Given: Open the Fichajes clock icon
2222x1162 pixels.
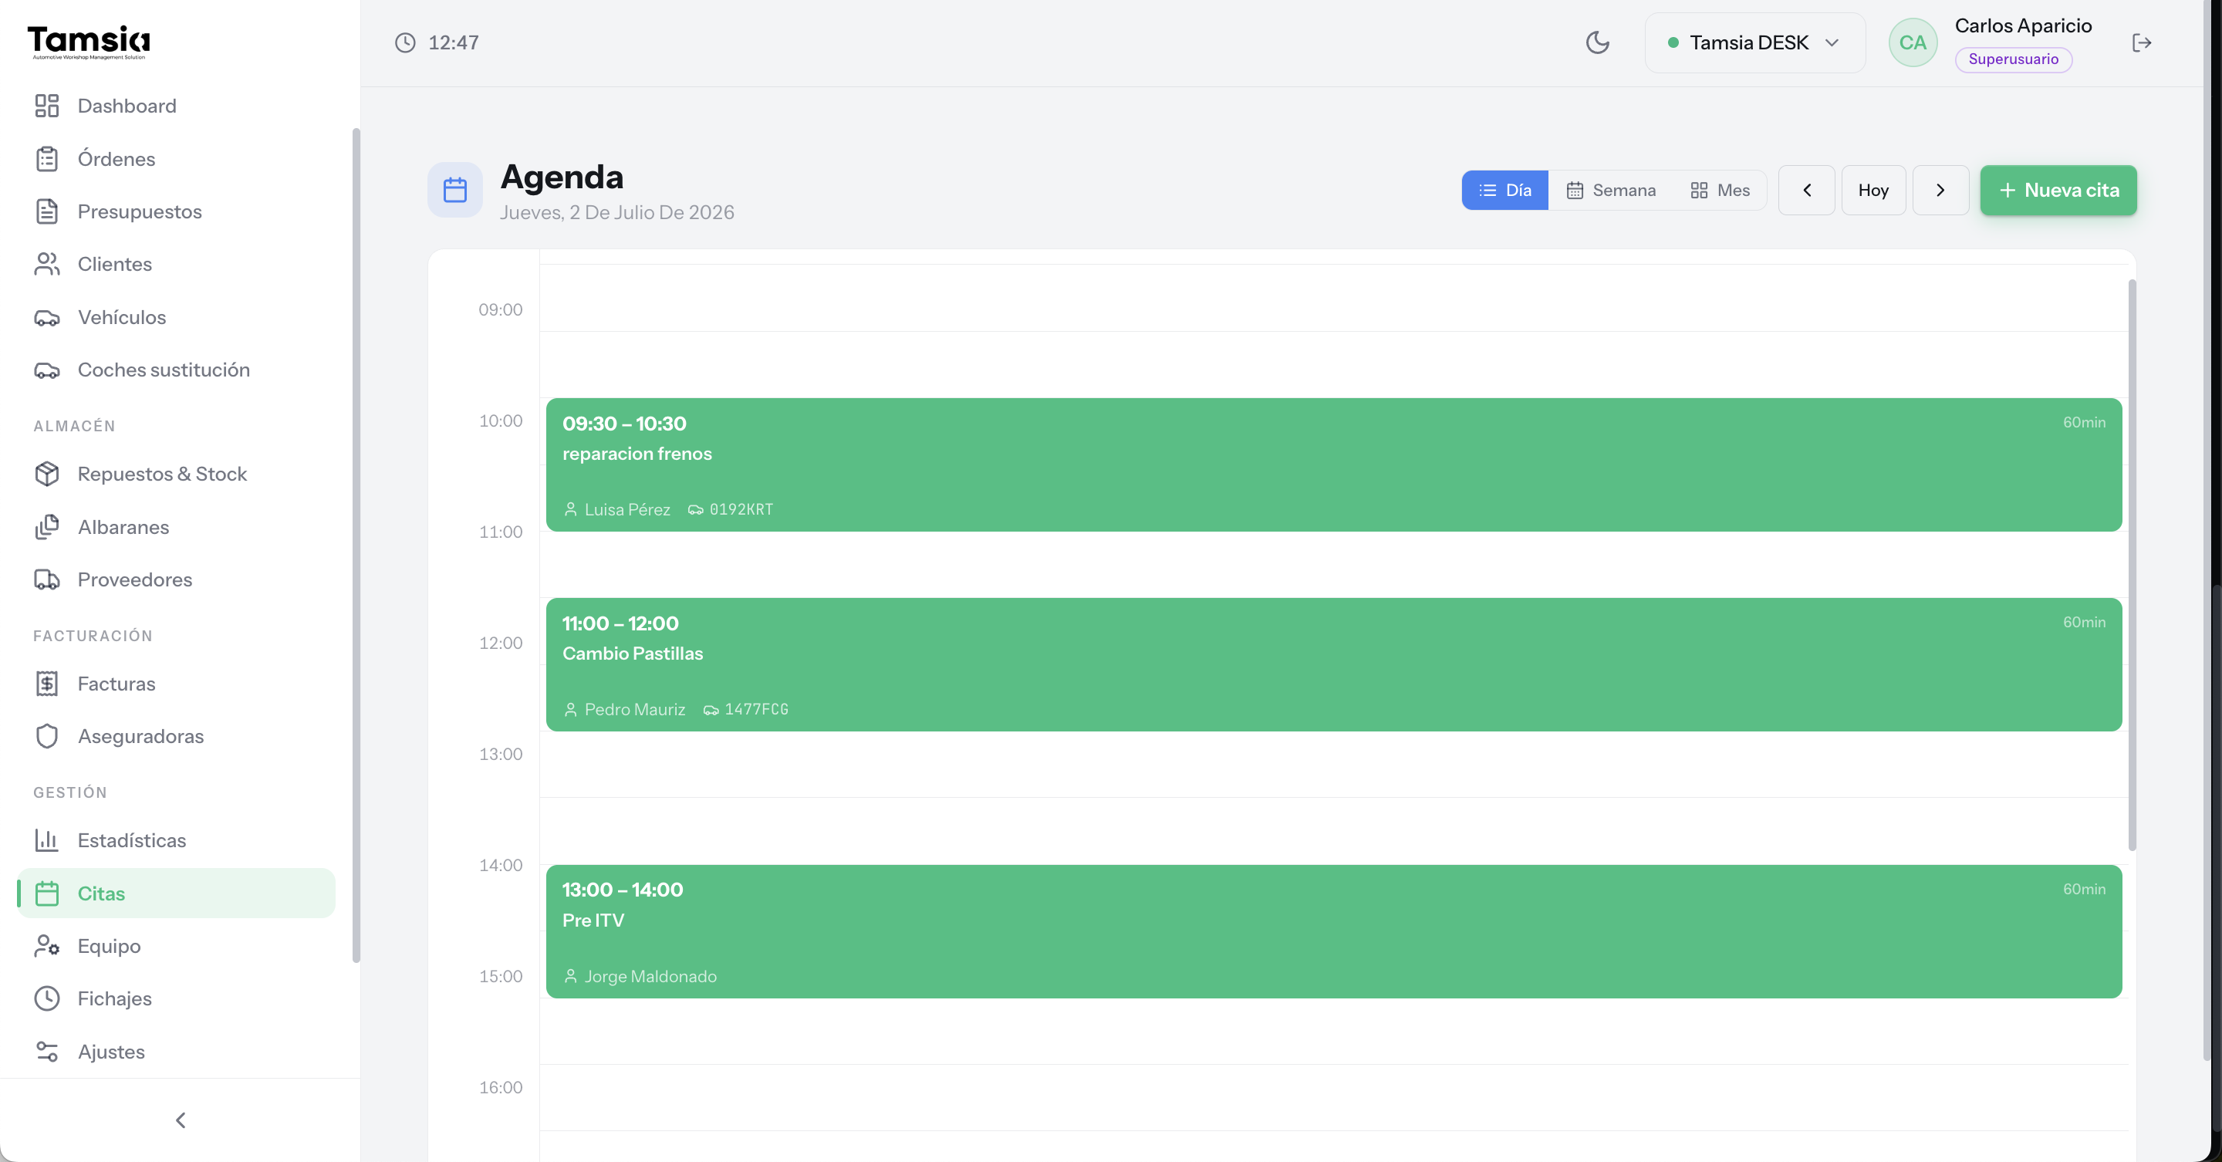Looking at the screenshot, I should pyautogui.click(x=46, y=998).
